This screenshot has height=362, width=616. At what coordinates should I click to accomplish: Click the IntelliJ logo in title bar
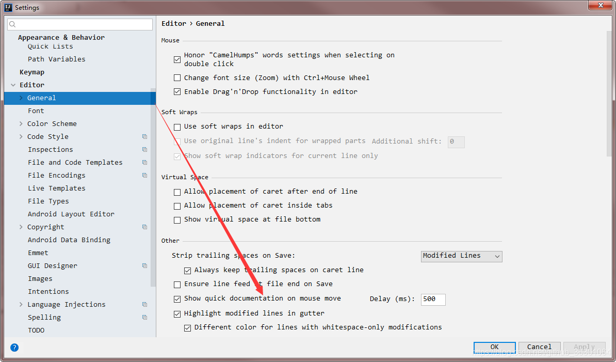8,7
